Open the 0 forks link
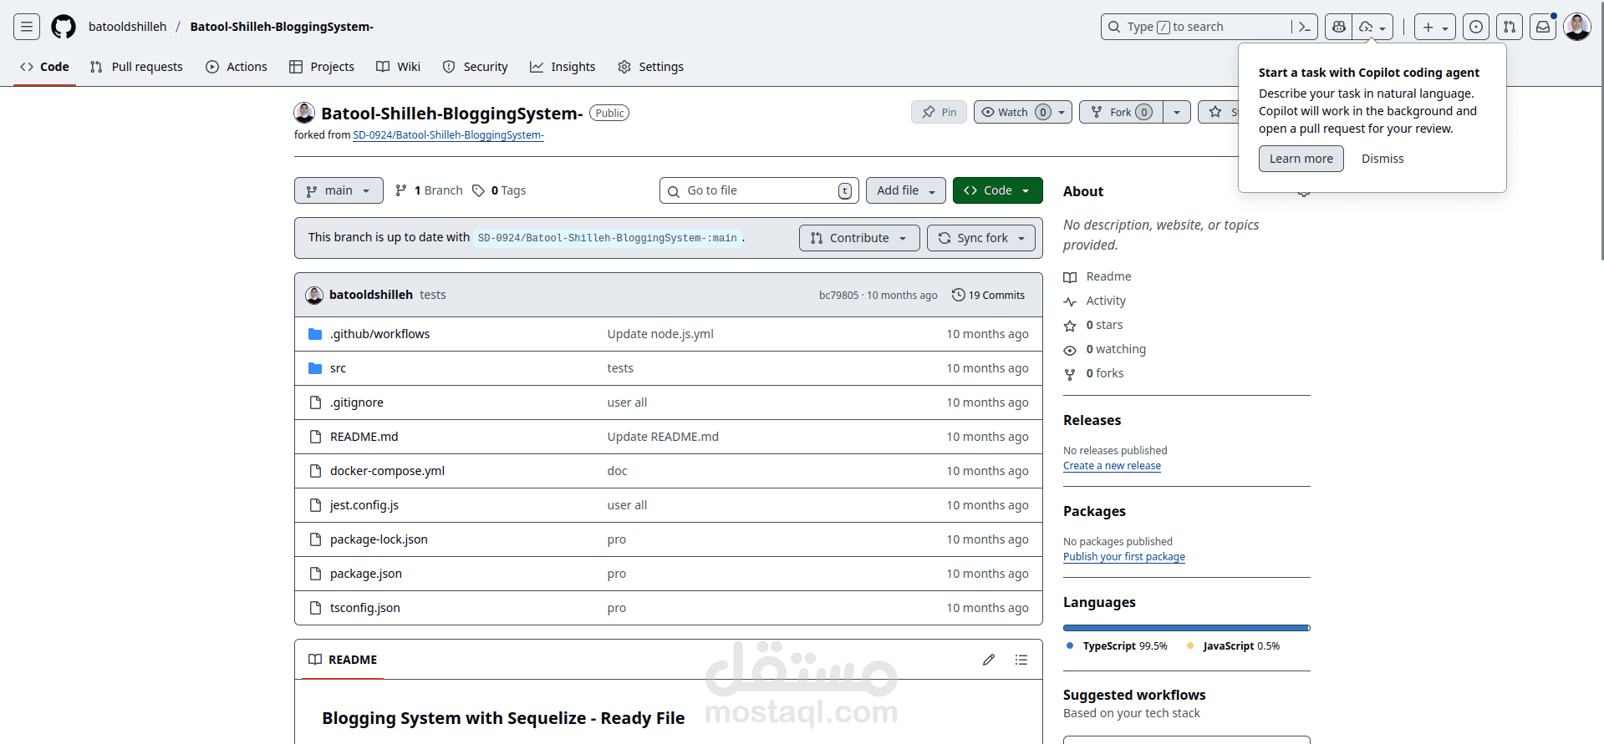 (x=1094, y=373)
